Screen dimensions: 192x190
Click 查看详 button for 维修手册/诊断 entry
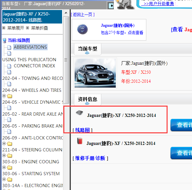point(181,153)
